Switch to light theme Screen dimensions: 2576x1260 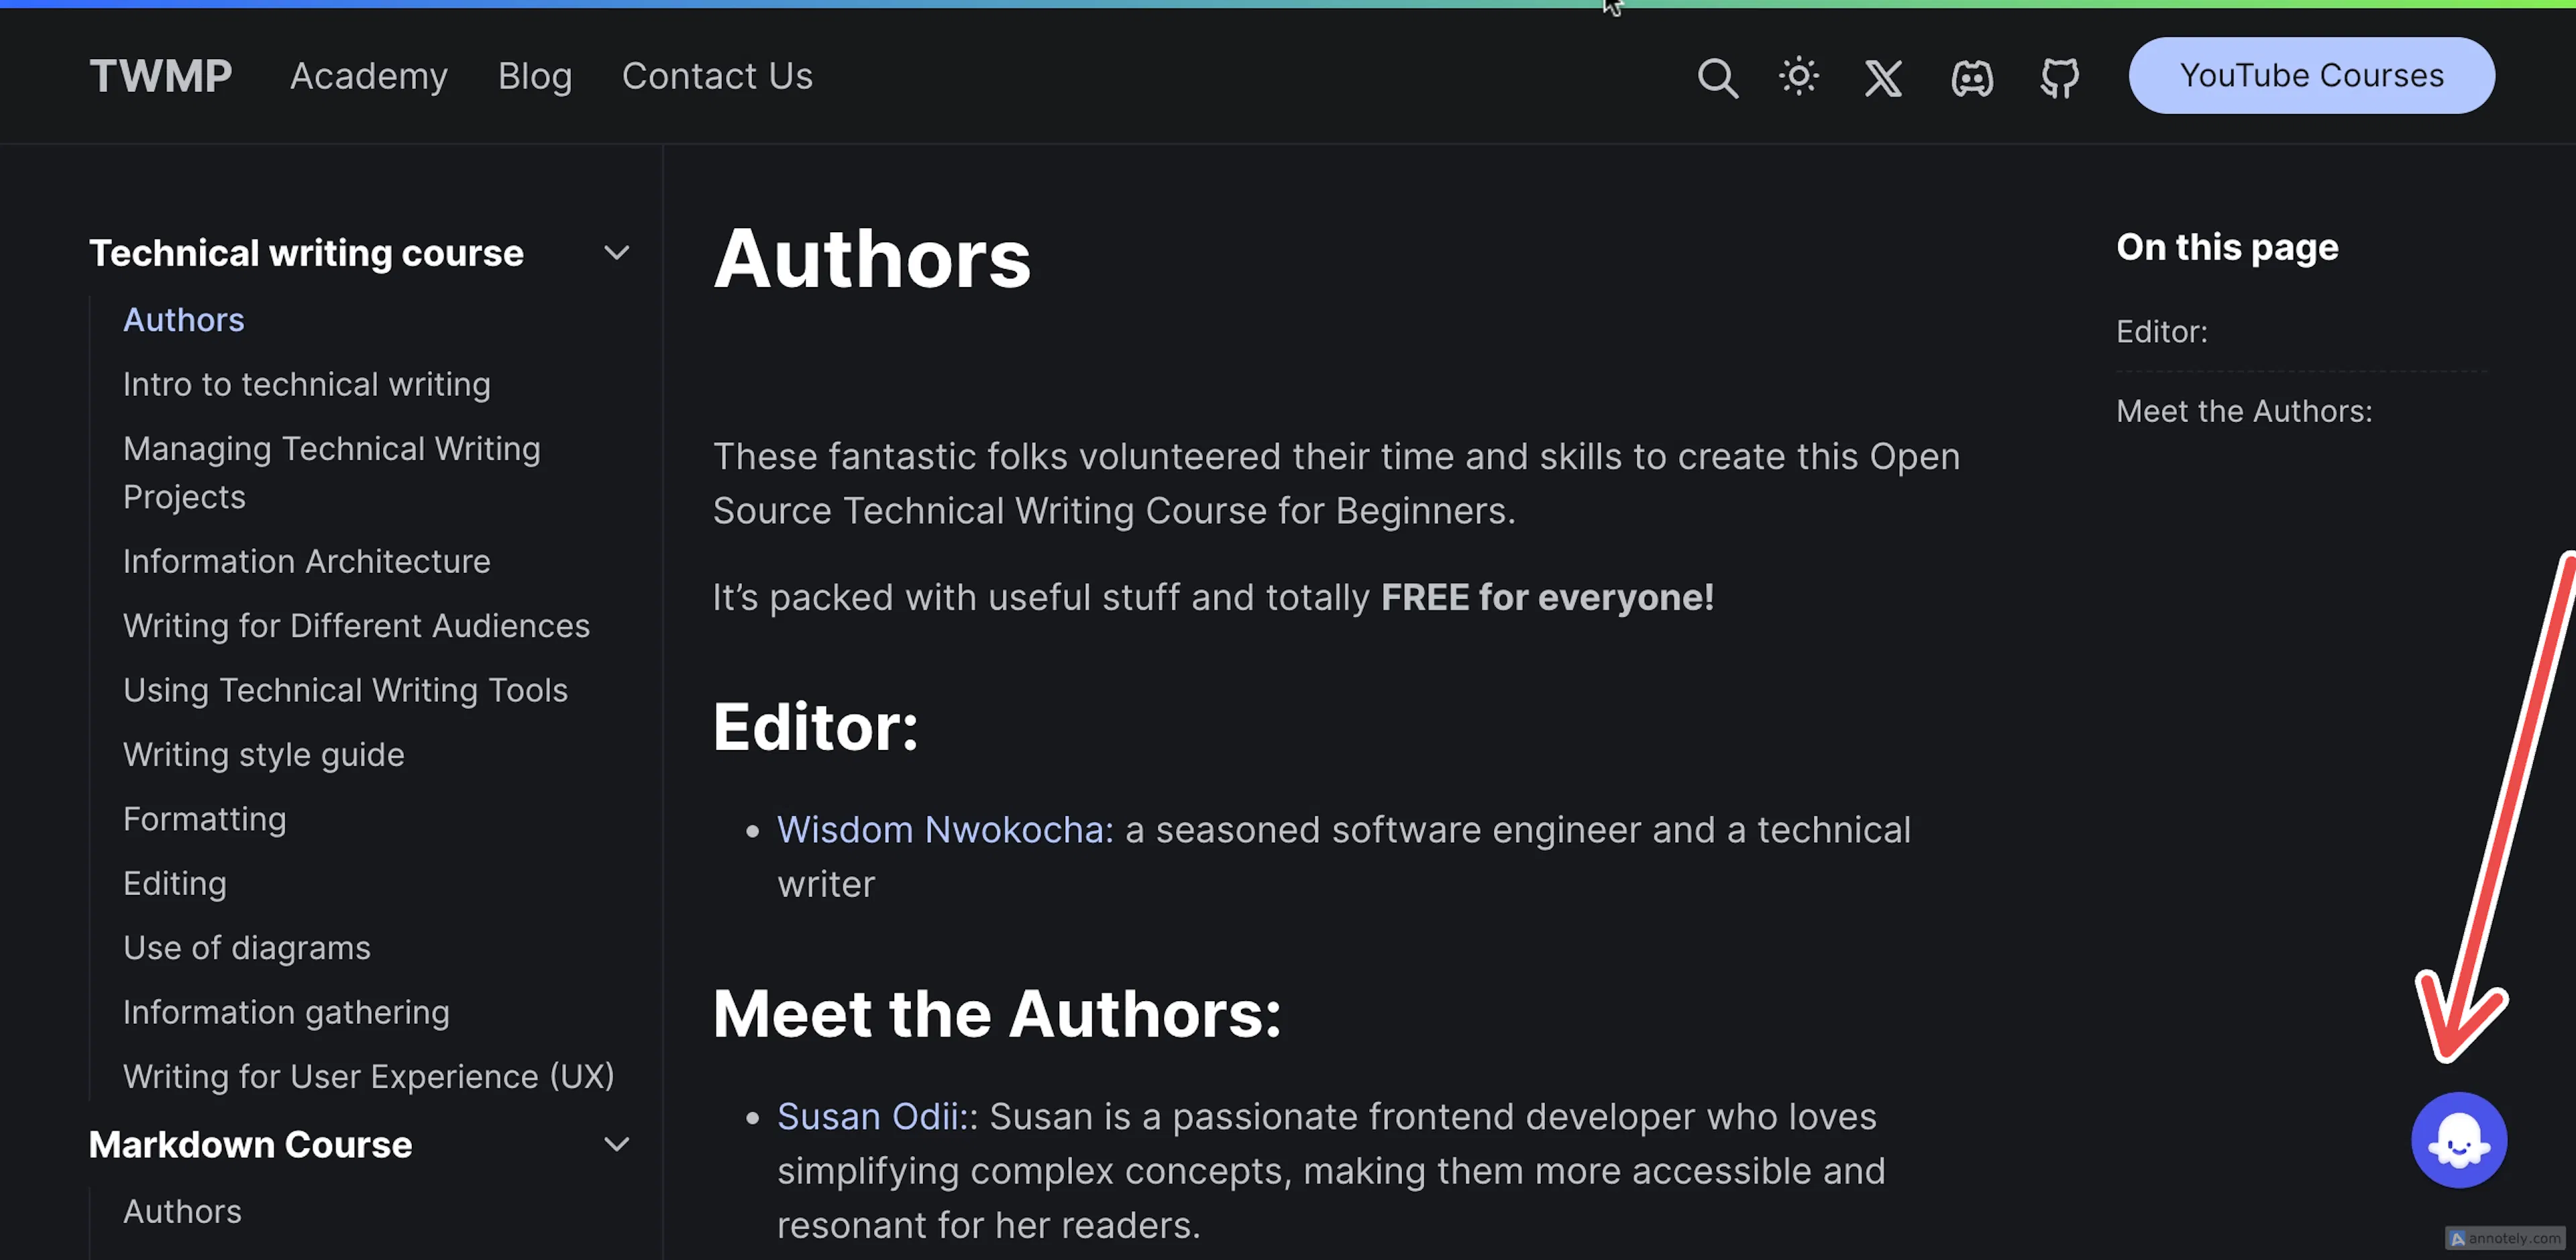tap(1799, 77)
